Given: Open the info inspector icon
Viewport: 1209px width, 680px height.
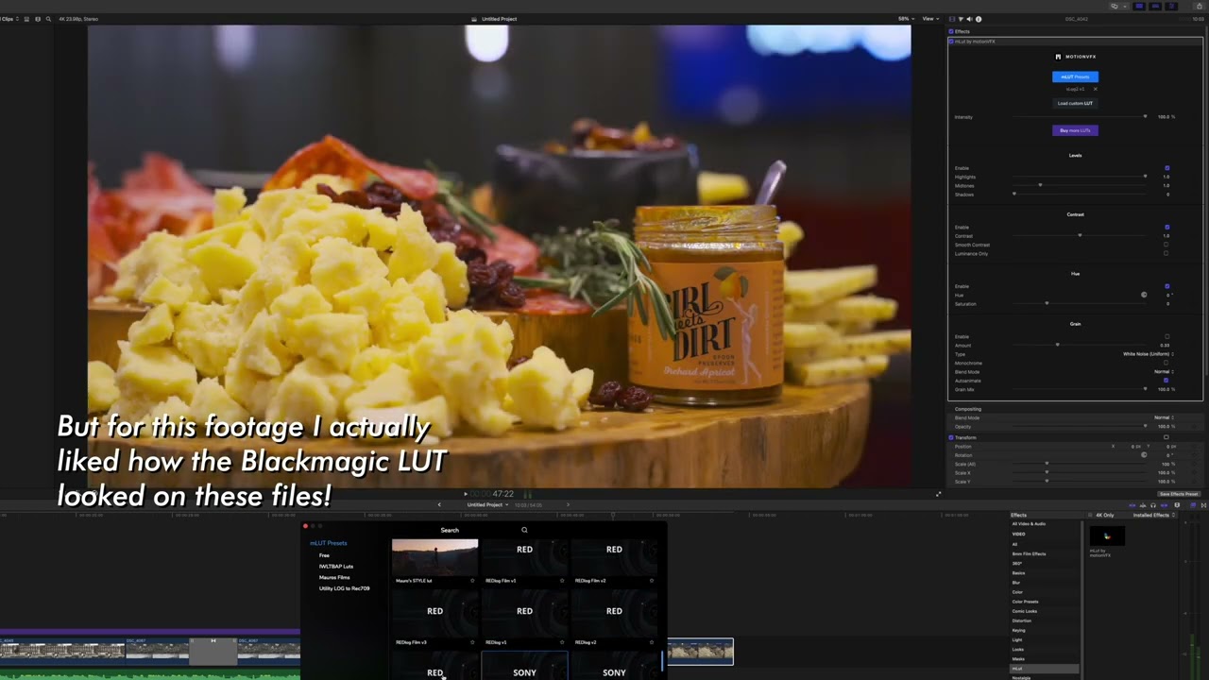Looking at the screenshot, I should coord(978,19).
